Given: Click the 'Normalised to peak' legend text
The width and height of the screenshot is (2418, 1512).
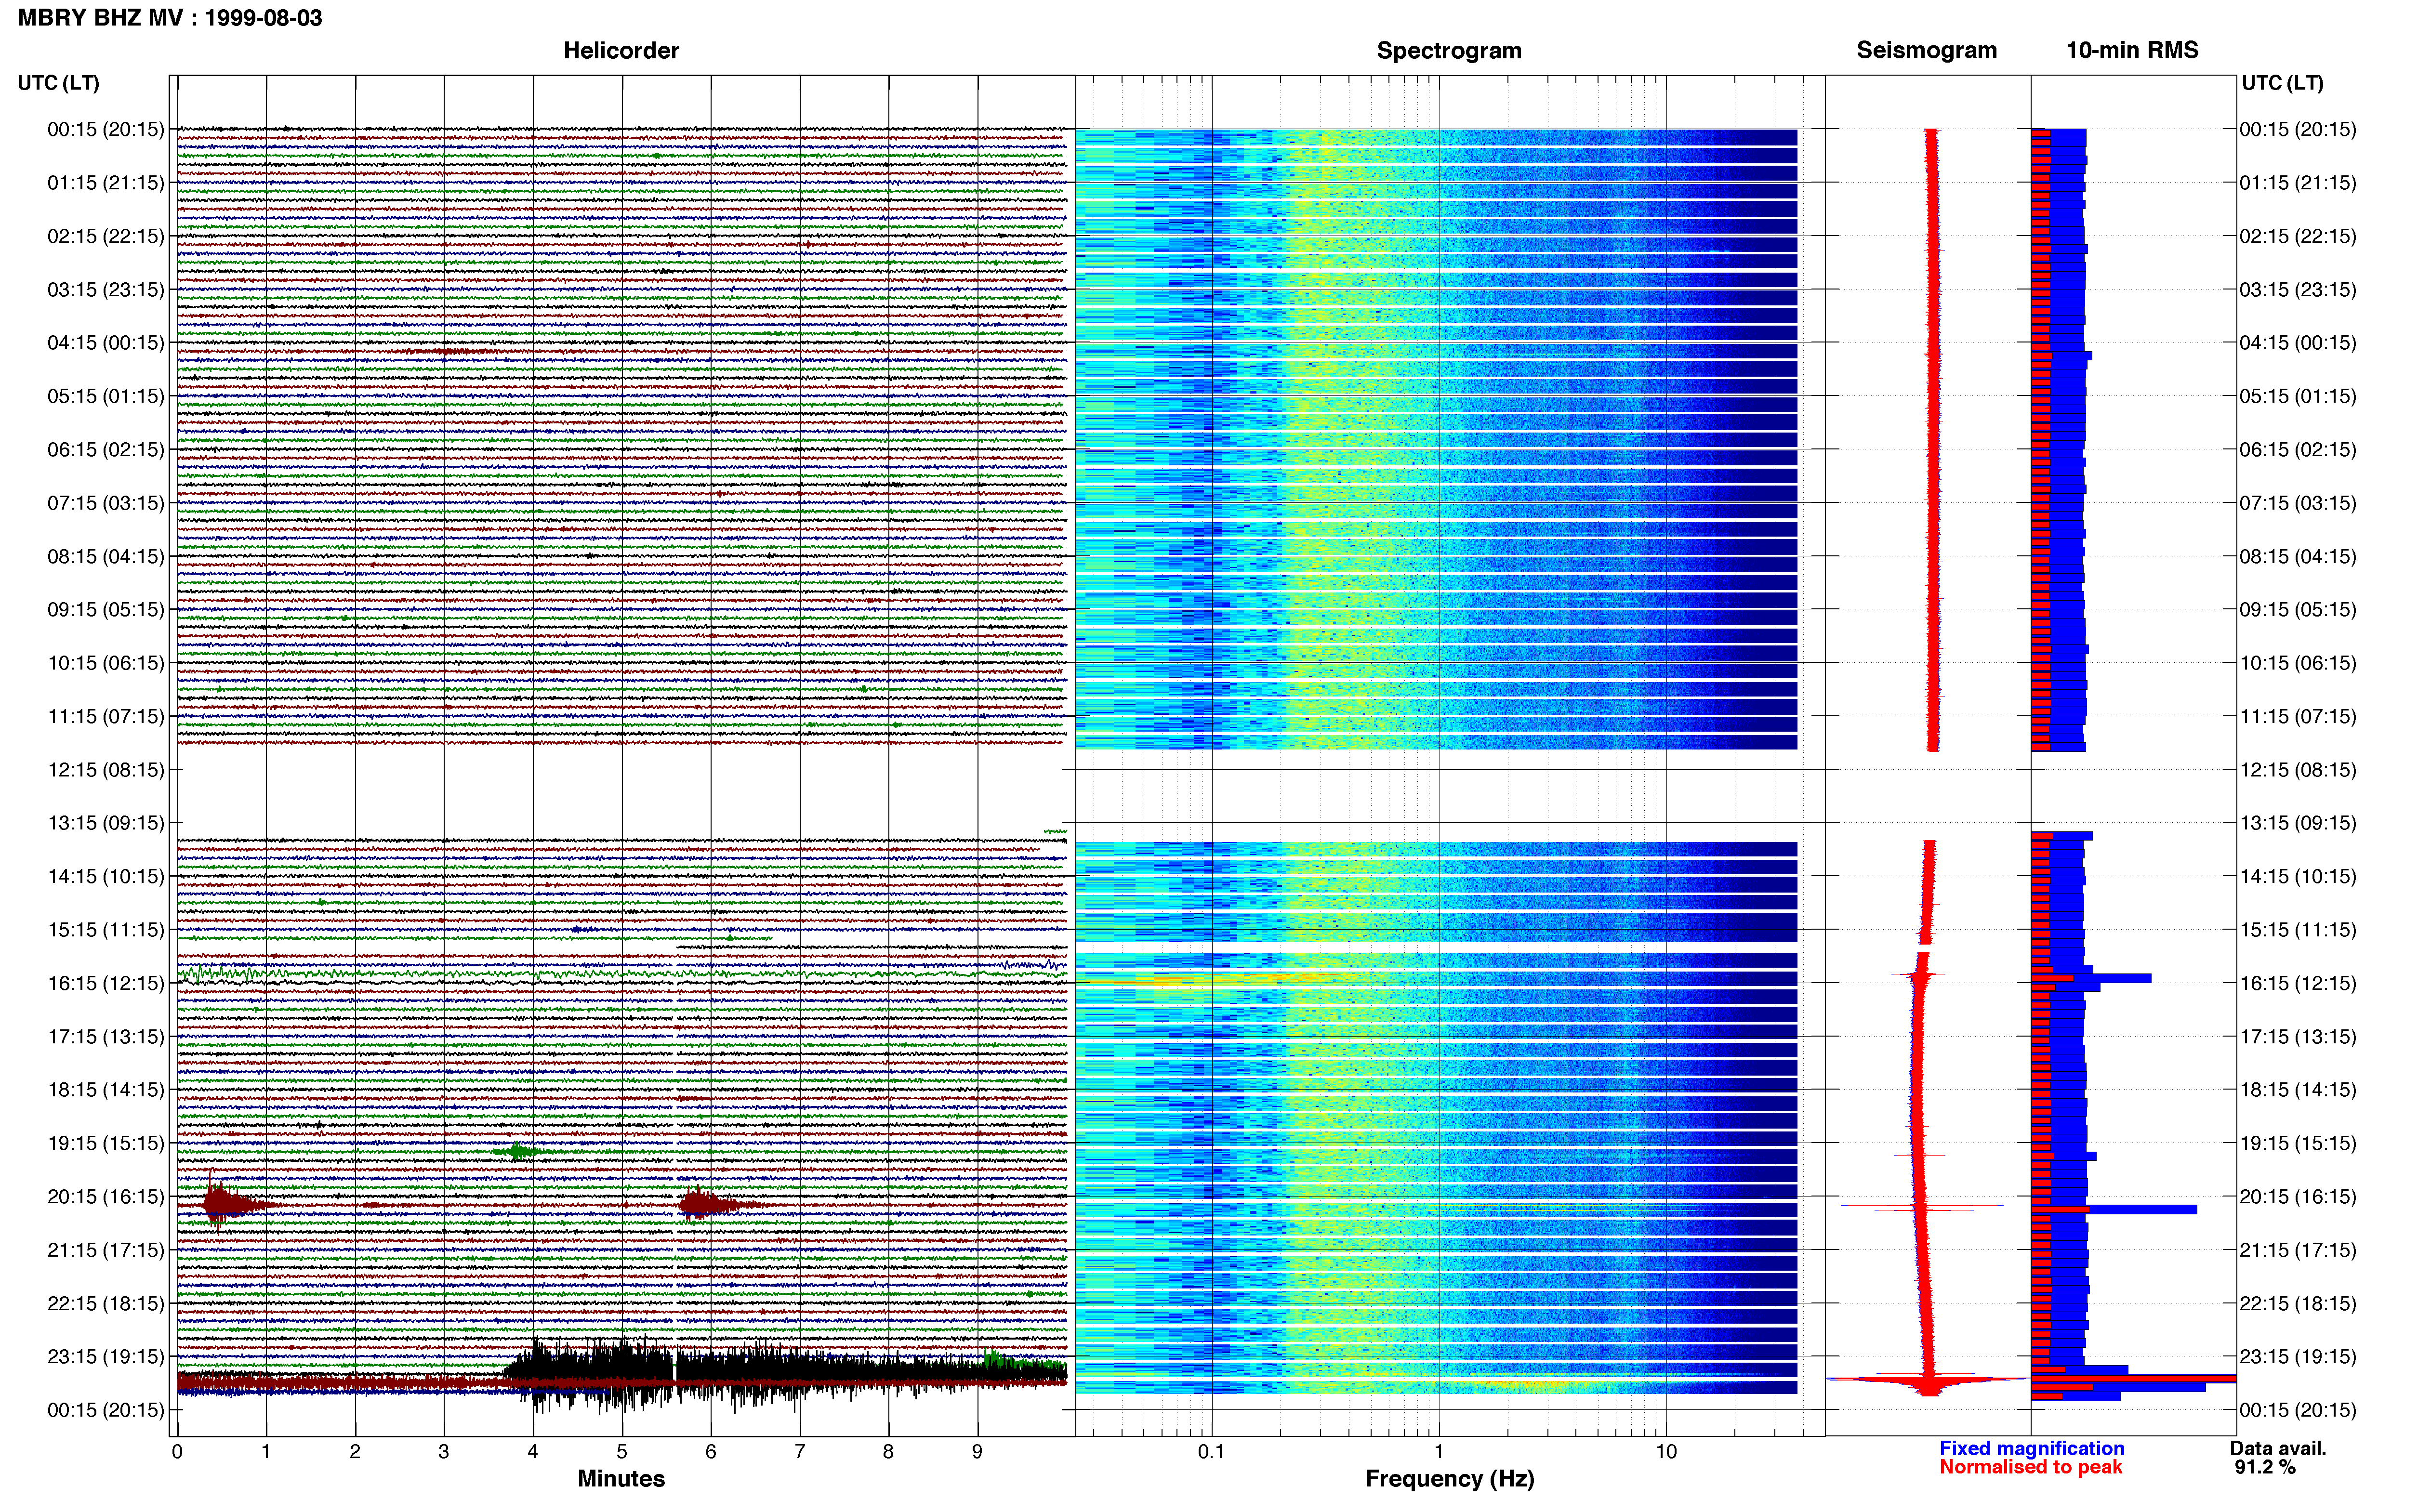Looking at the screenshot, I should click(x=2030, y=1467).
